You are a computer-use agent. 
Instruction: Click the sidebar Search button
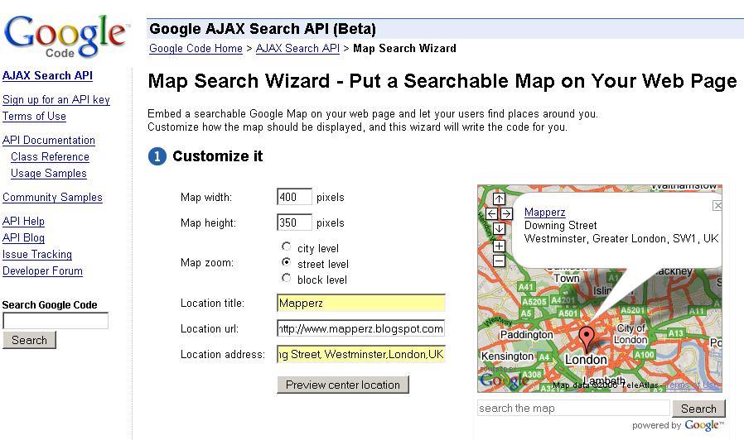(x=30, y=340)
